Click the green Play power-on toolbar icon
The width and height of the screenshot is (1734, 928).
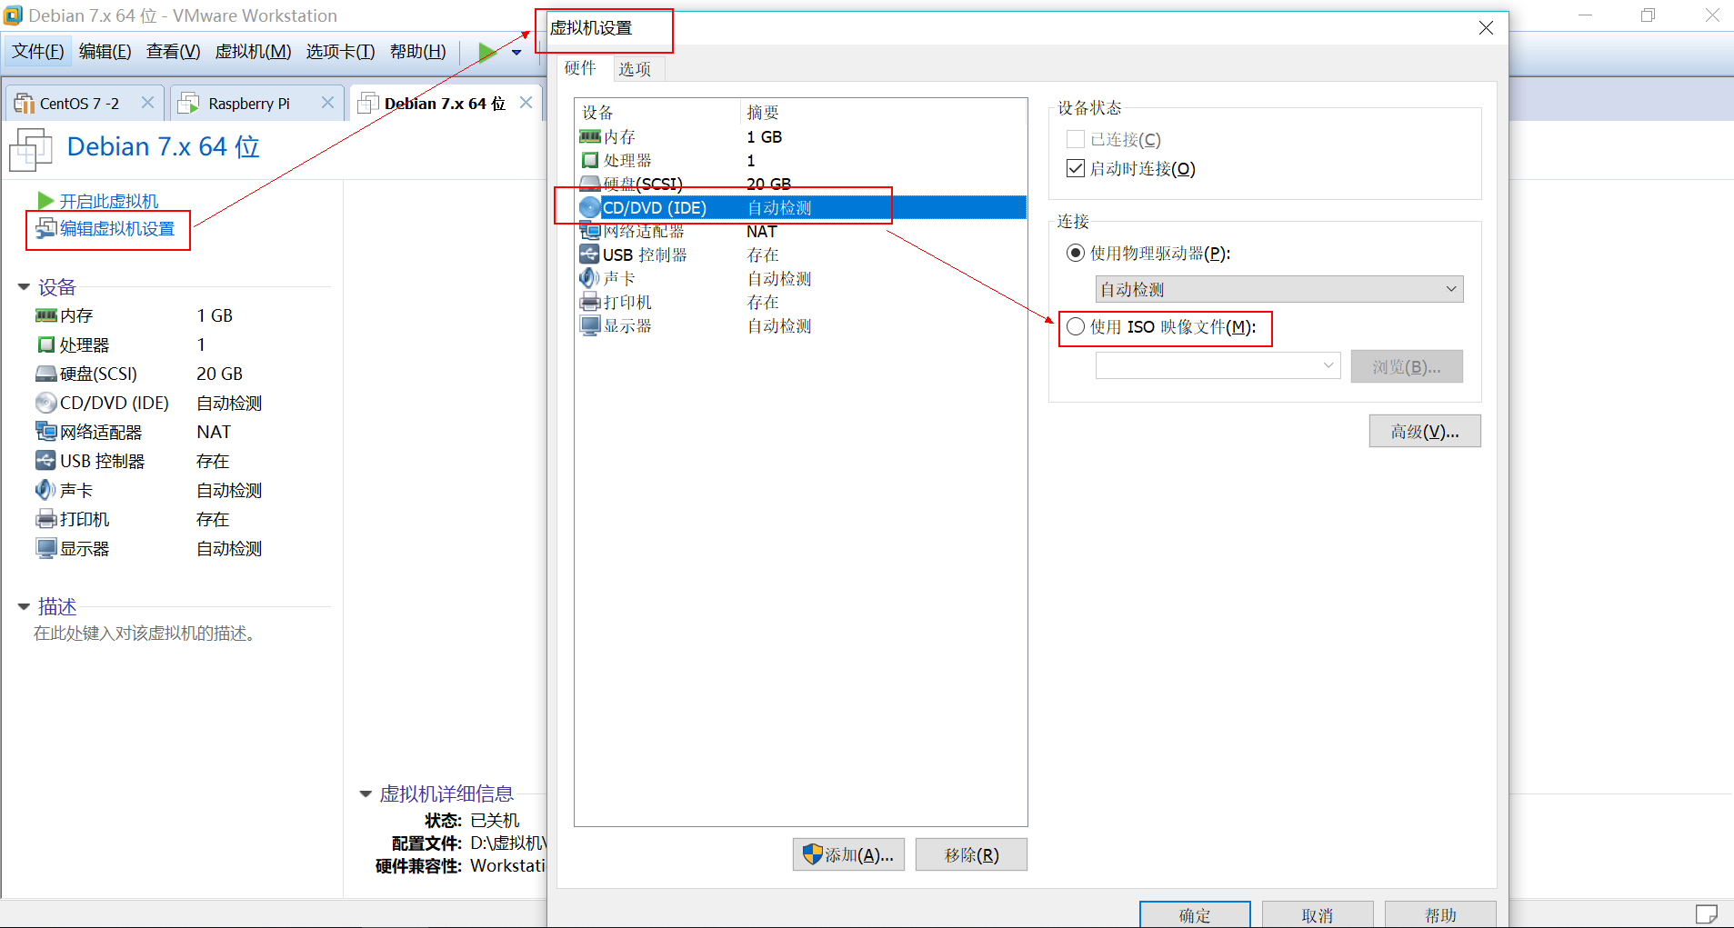(488, 52)
